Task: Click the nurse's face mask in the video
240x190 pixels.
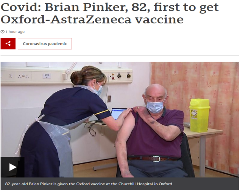Action: (x=99, y=89)
